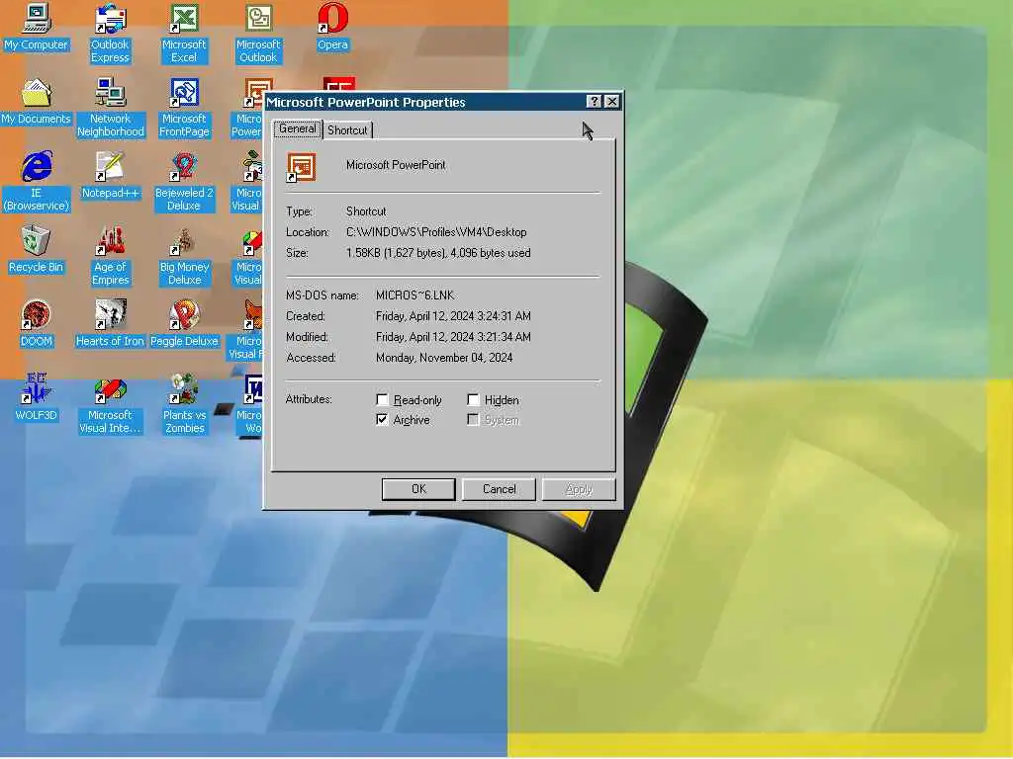Click the question mark help button in title bar

pyautogui.click(x=594, y=102)
